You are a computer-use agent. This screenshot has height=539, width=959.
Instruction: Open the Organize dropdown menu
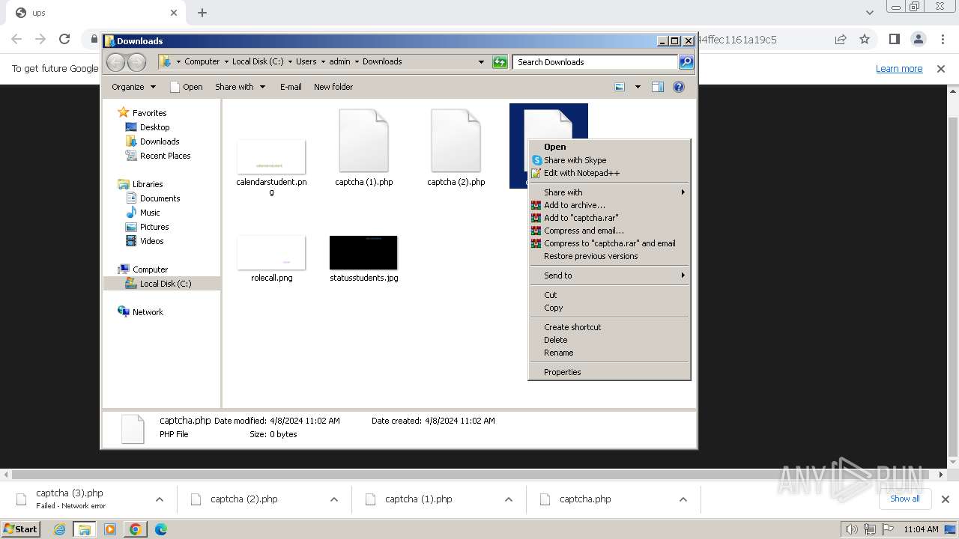coord(133,87)
